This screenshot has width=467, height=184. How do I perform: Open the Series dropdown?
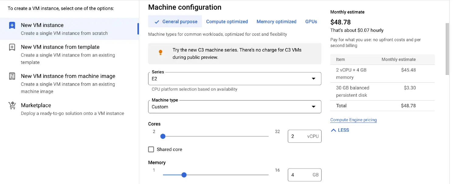(313, 79)
